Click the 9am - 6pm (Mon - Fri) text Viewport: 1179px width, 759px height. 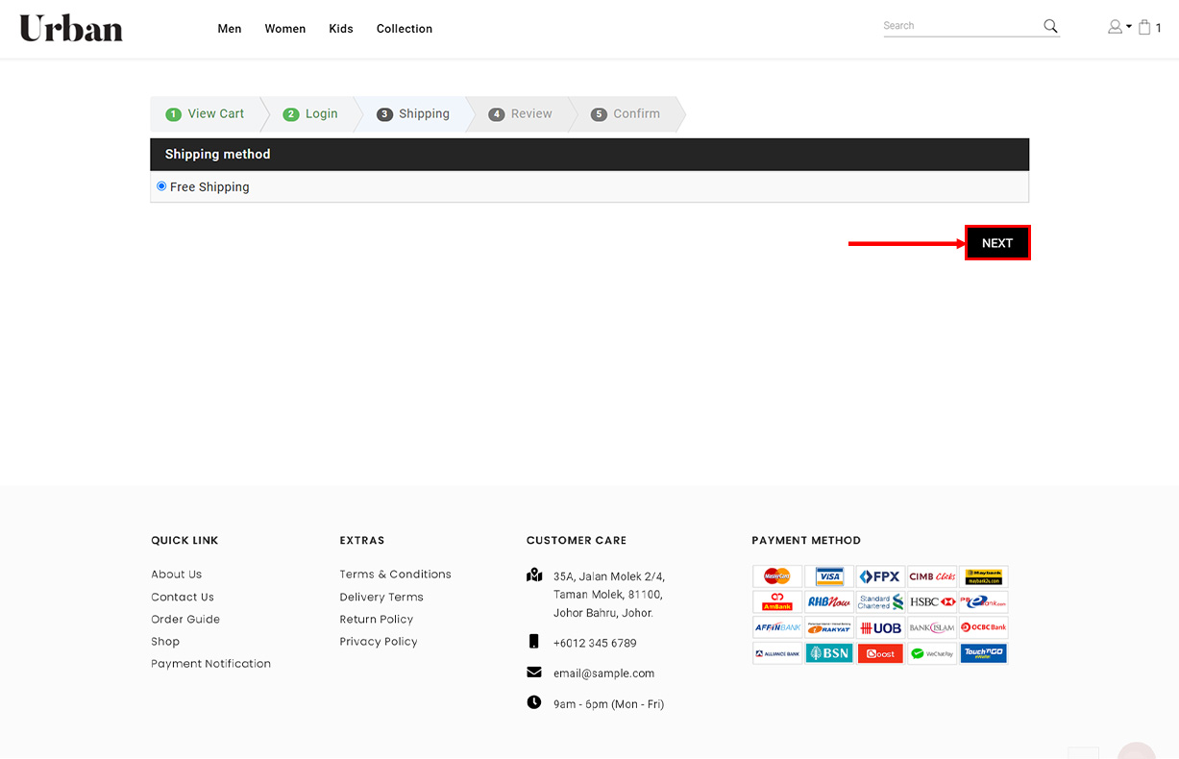[608, 704]
